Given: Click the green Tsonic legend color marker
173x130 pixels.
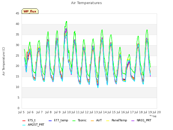Looking at the screenshot, I should (x=74, y=121).
